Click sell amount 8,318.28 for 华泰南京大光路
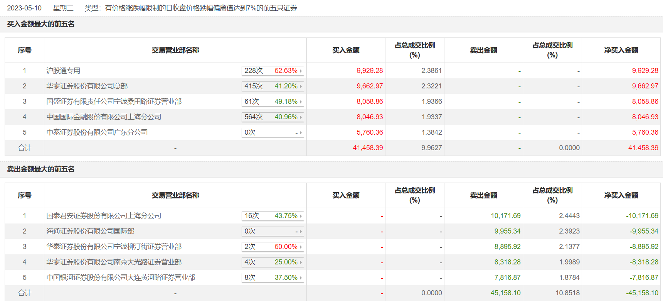The height and width of the screenshot is (303, 663). 507,262
